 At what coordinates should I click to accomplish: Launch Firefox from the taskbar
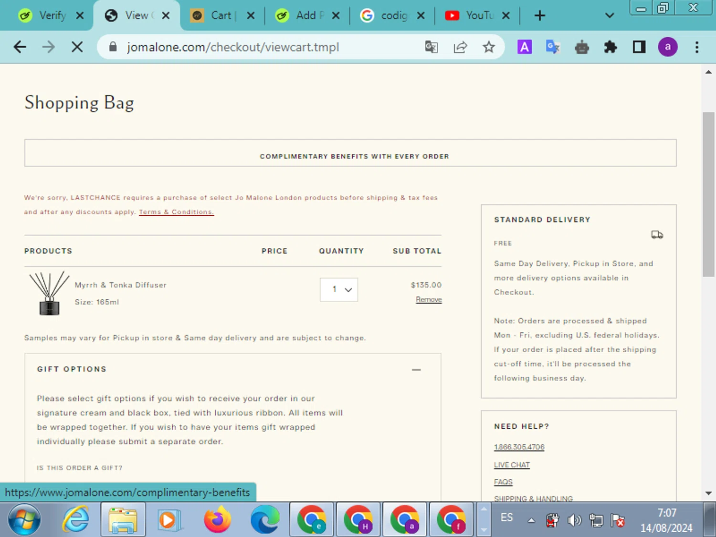click(x=218, y=519)
